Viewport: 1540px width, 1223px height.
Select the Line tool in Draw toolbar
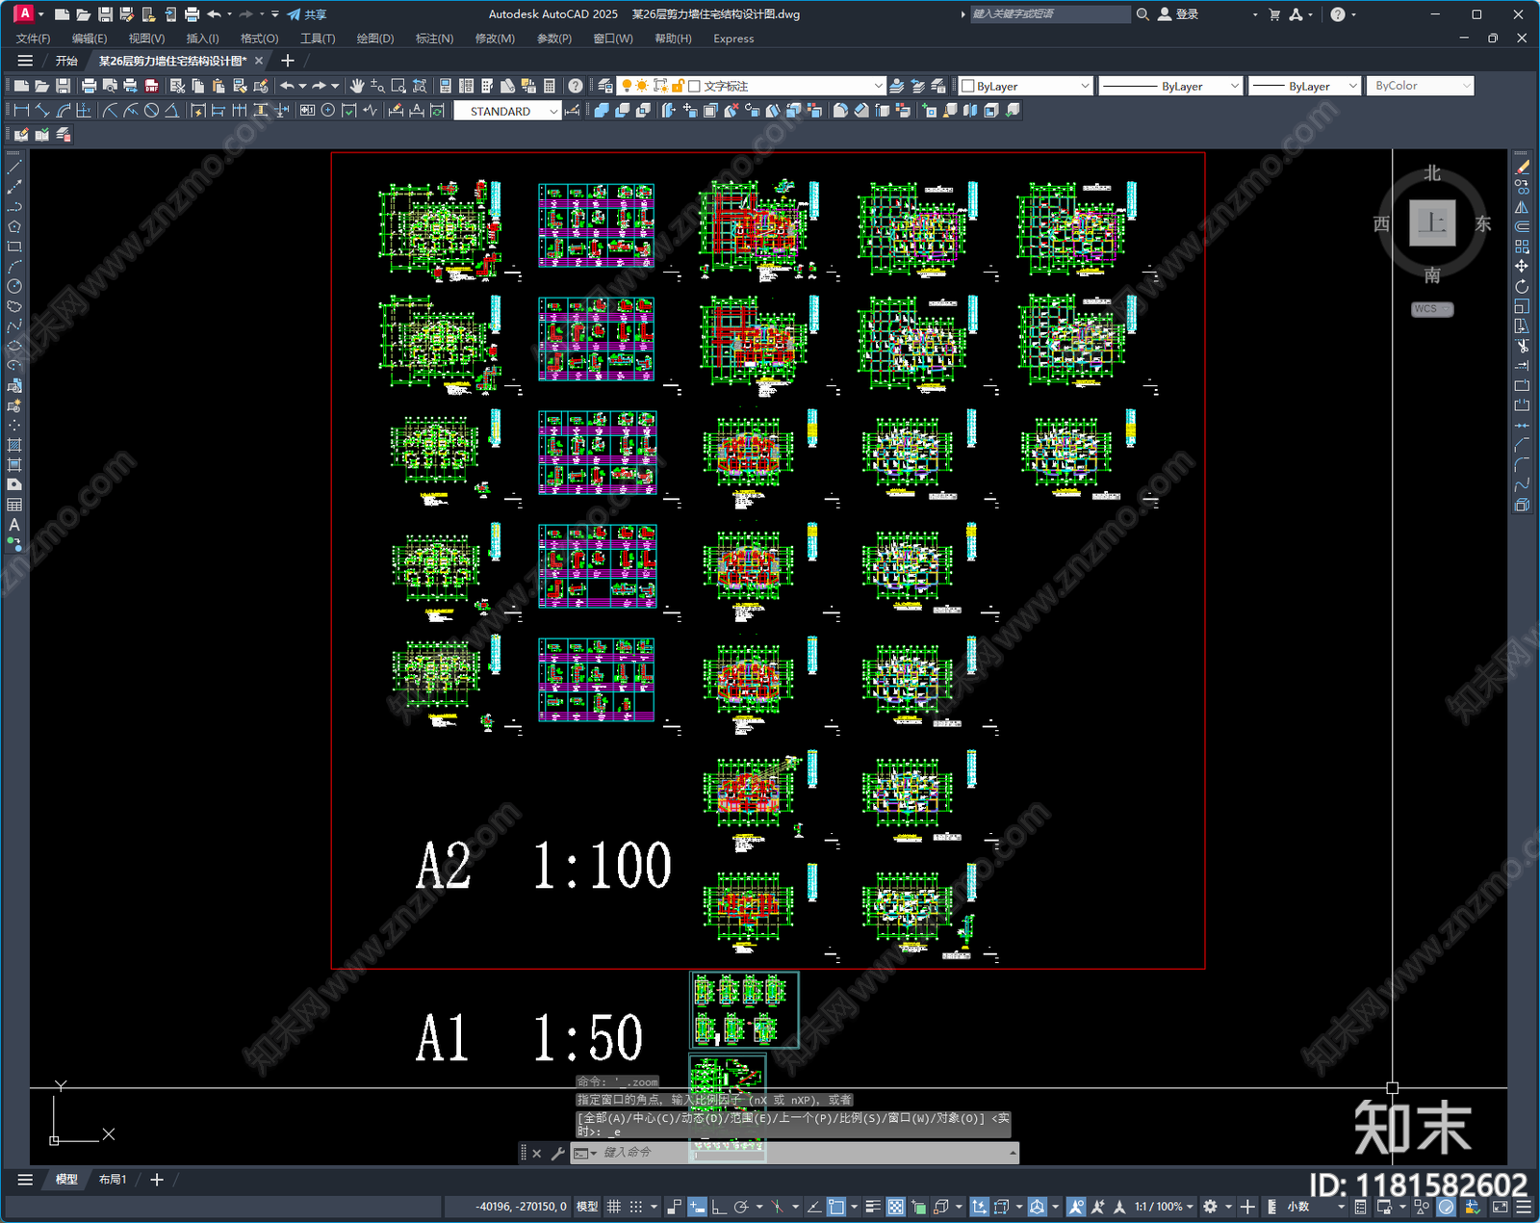tap(14, 168)
